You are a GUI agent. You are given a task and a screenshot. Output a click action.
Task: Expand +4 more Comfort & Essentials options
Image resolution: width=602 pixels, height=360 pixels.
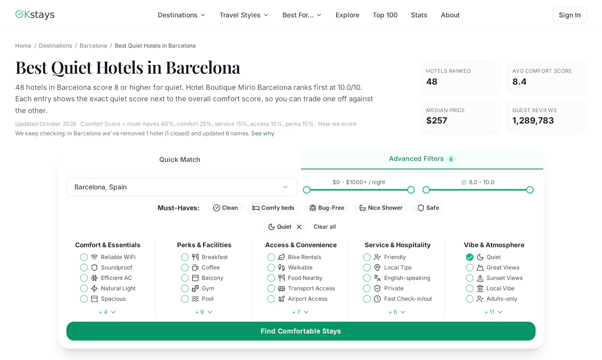coord(107,312)
